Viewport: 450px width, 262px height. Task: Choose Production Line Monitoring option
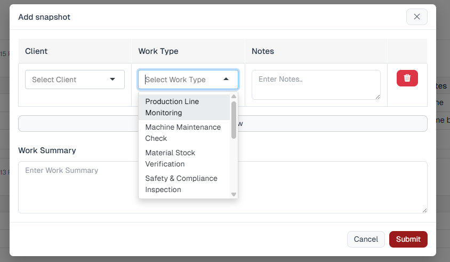pos(184,107)
